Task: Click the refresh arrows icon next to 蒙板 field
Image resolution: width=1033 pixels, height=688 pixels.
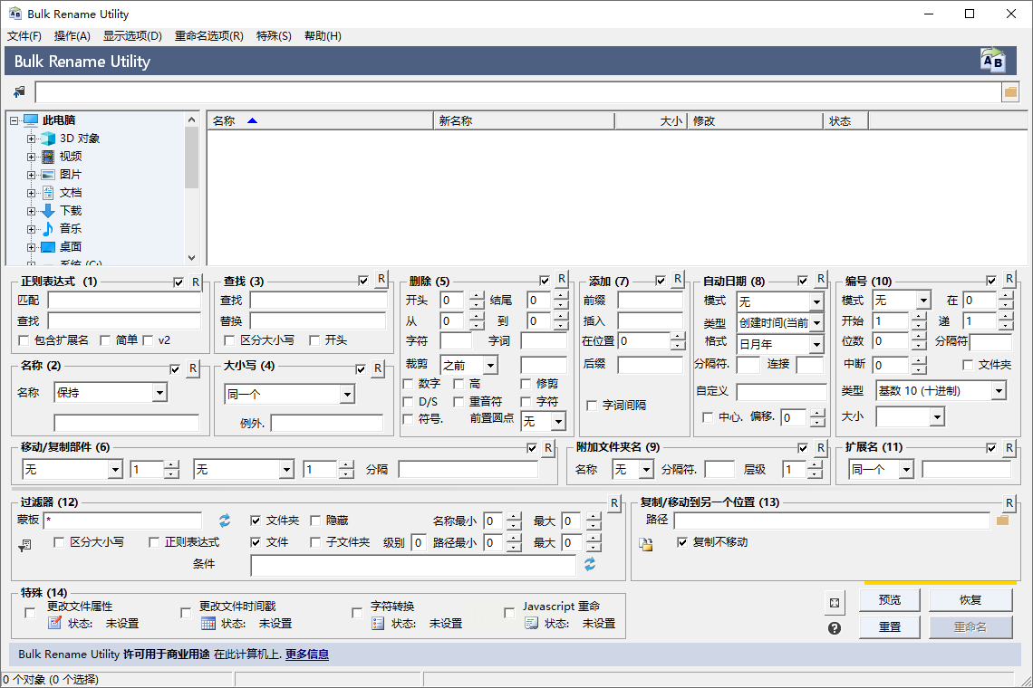Action: click(225, 521)
